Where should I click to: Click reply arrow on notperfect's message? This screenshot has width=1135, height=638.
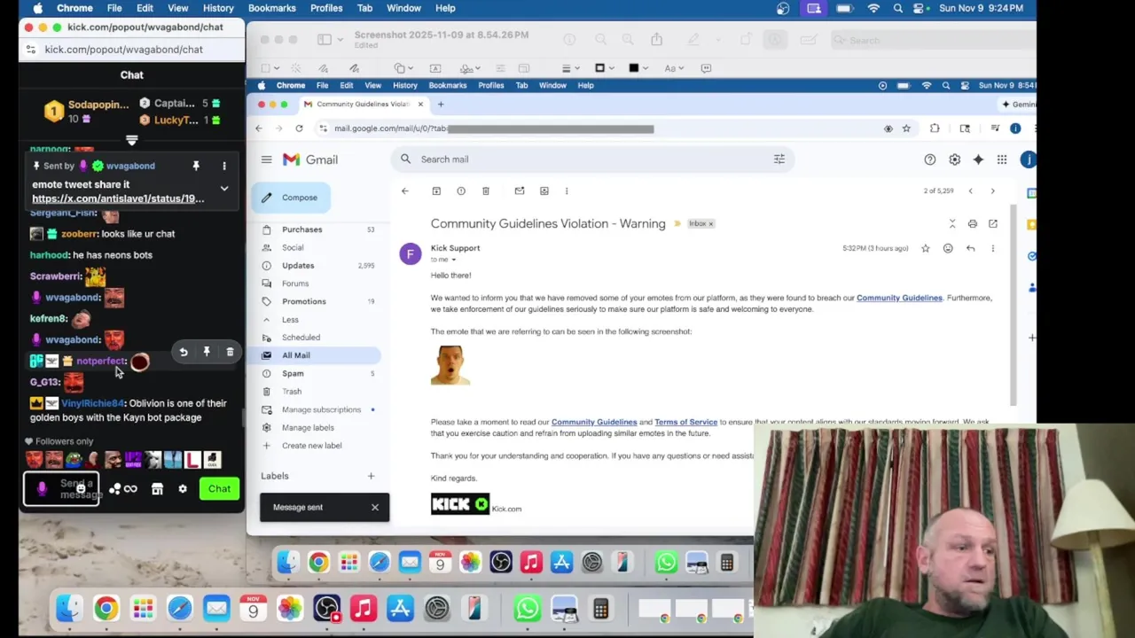coord(184,352)
